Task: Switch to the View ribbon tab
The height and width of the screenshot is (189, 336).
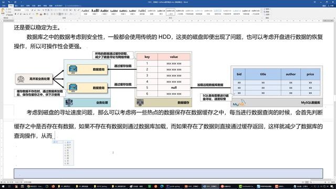Action: 50,6
